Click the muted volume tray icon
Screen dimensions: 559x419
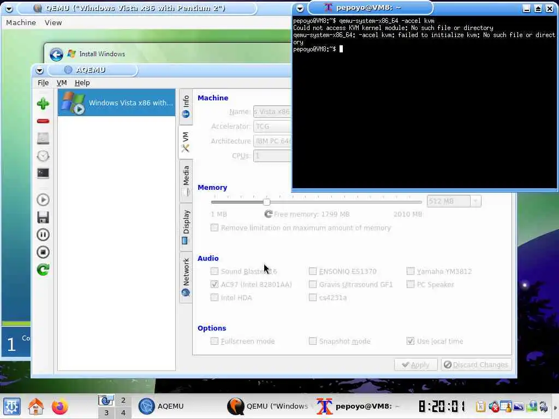(493, 406)
